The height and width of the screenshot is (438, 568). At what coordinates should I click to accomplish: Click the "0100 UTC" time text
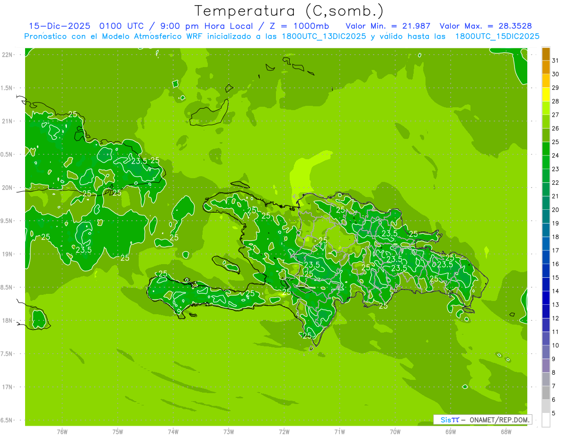pyautogui.click(x=122, y=26)
